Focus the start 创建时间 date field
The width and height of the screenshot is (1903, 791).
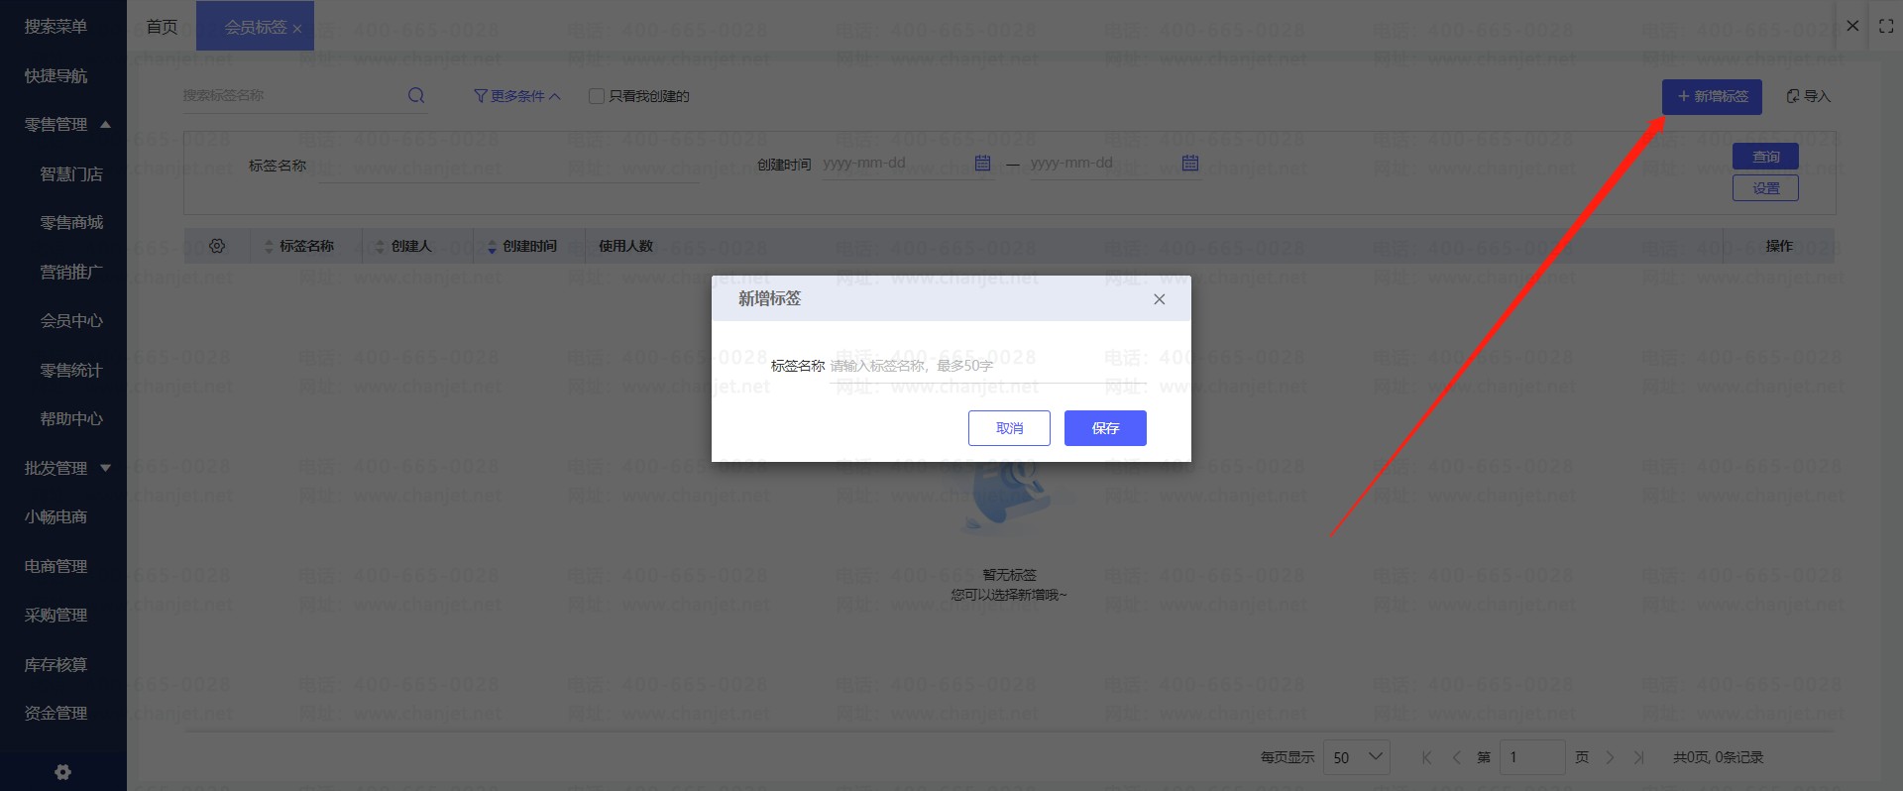point(896,163)
